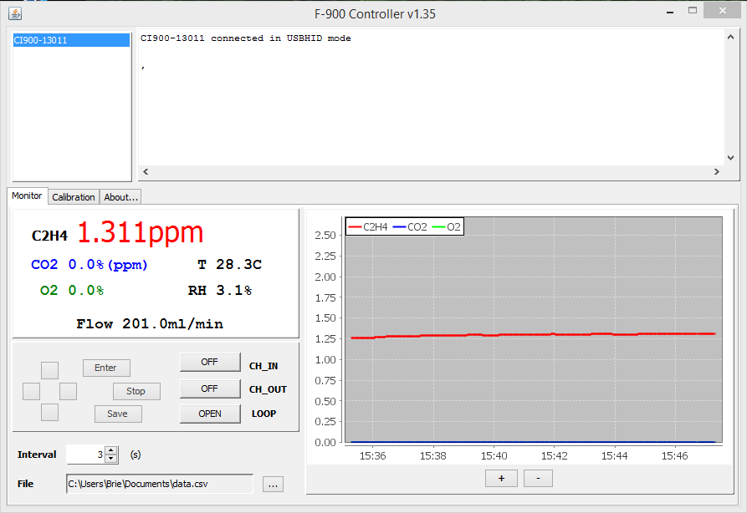Click the O2 legend entry
Viewport: 747px width, 513px height.
[447, 227]
